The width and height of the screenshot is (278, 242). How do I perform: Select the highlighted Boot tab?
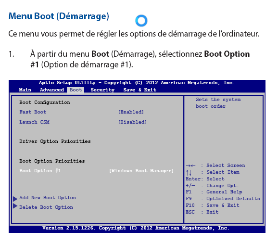click(x=76, y=90)
